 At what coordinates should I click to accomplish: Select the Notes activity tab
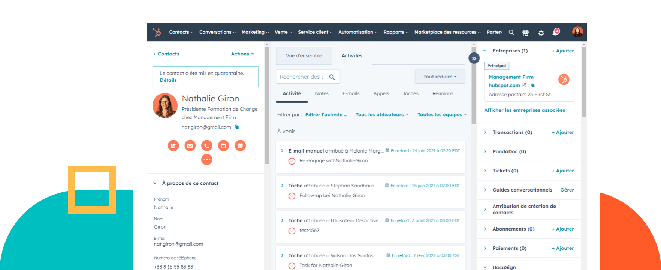322,93
